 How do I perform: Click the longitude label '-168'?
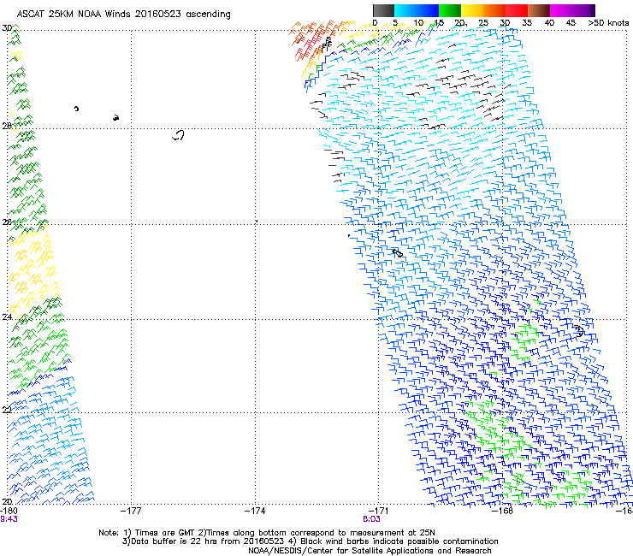(503, 511)
